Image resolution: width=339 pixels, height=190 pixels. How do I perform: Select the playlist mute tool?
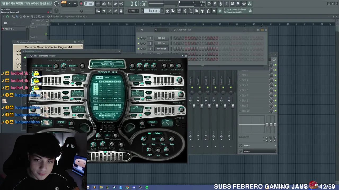click(24, 16)
